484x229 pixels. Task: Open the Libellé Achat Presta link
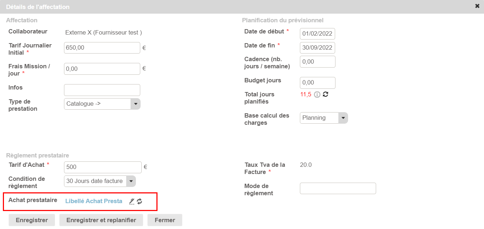[93, 201]
